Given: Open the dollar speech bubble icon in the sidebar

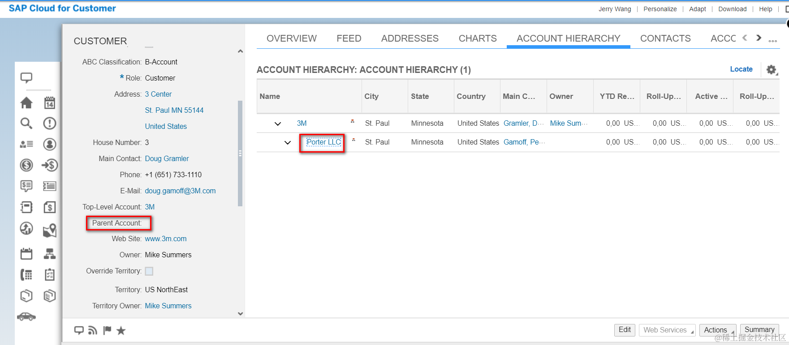Looking at the screenshot, I should pyautogui.click(x=26, y=186).
